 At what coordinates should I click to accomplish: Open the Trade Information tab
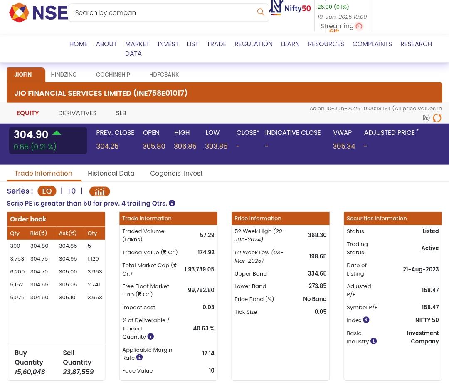coord(44,174)
